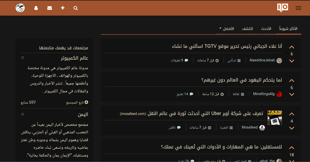Open 9 تعليقات comments link
This screenshot has height=162, width=310.
click(180, 60)
